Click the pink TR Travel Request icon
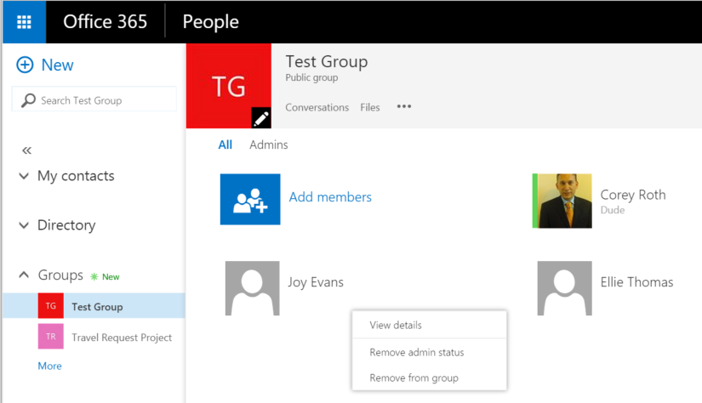This screenshot has height=403, width=702. pyautogui.click(x=50, y=337)
